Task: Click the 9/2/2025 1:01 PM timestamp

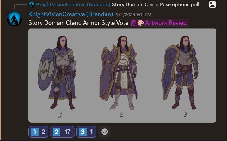Action: (x=133, y=15)
